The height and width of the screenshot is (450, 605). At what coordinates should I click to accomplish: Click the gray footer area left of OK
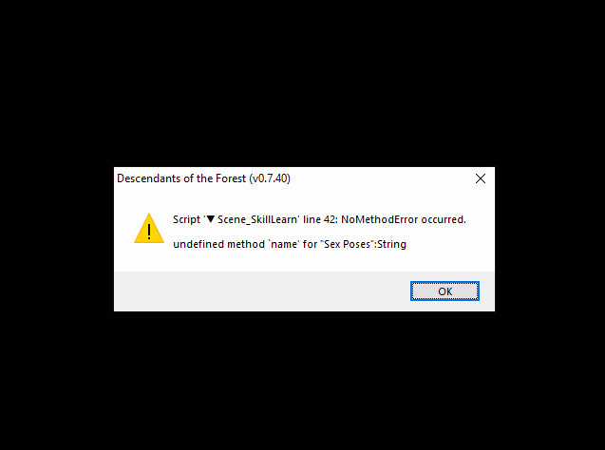262,291
